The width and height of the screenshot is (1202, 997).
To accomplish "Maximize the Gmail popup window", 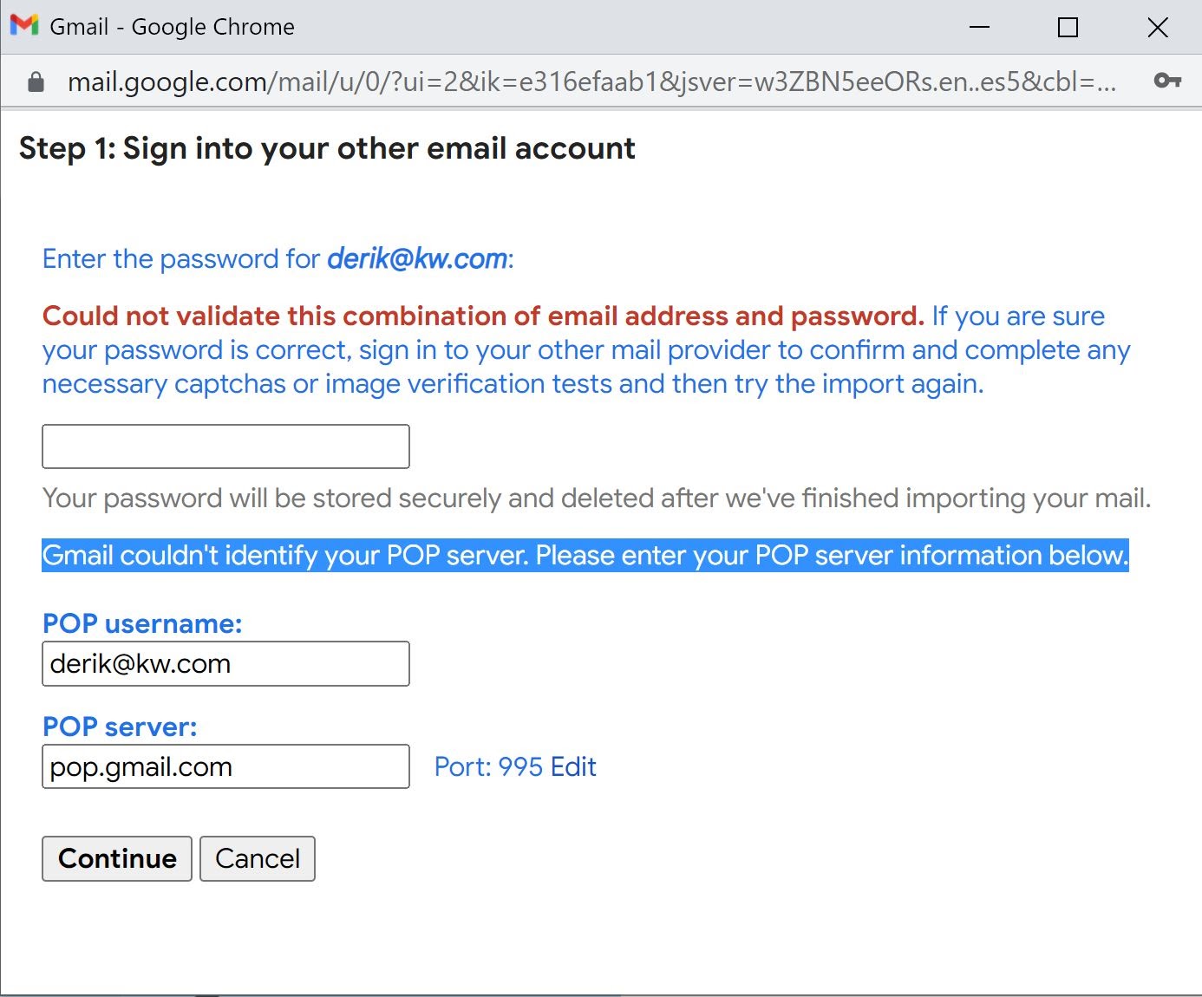I will click(1068, 27).
